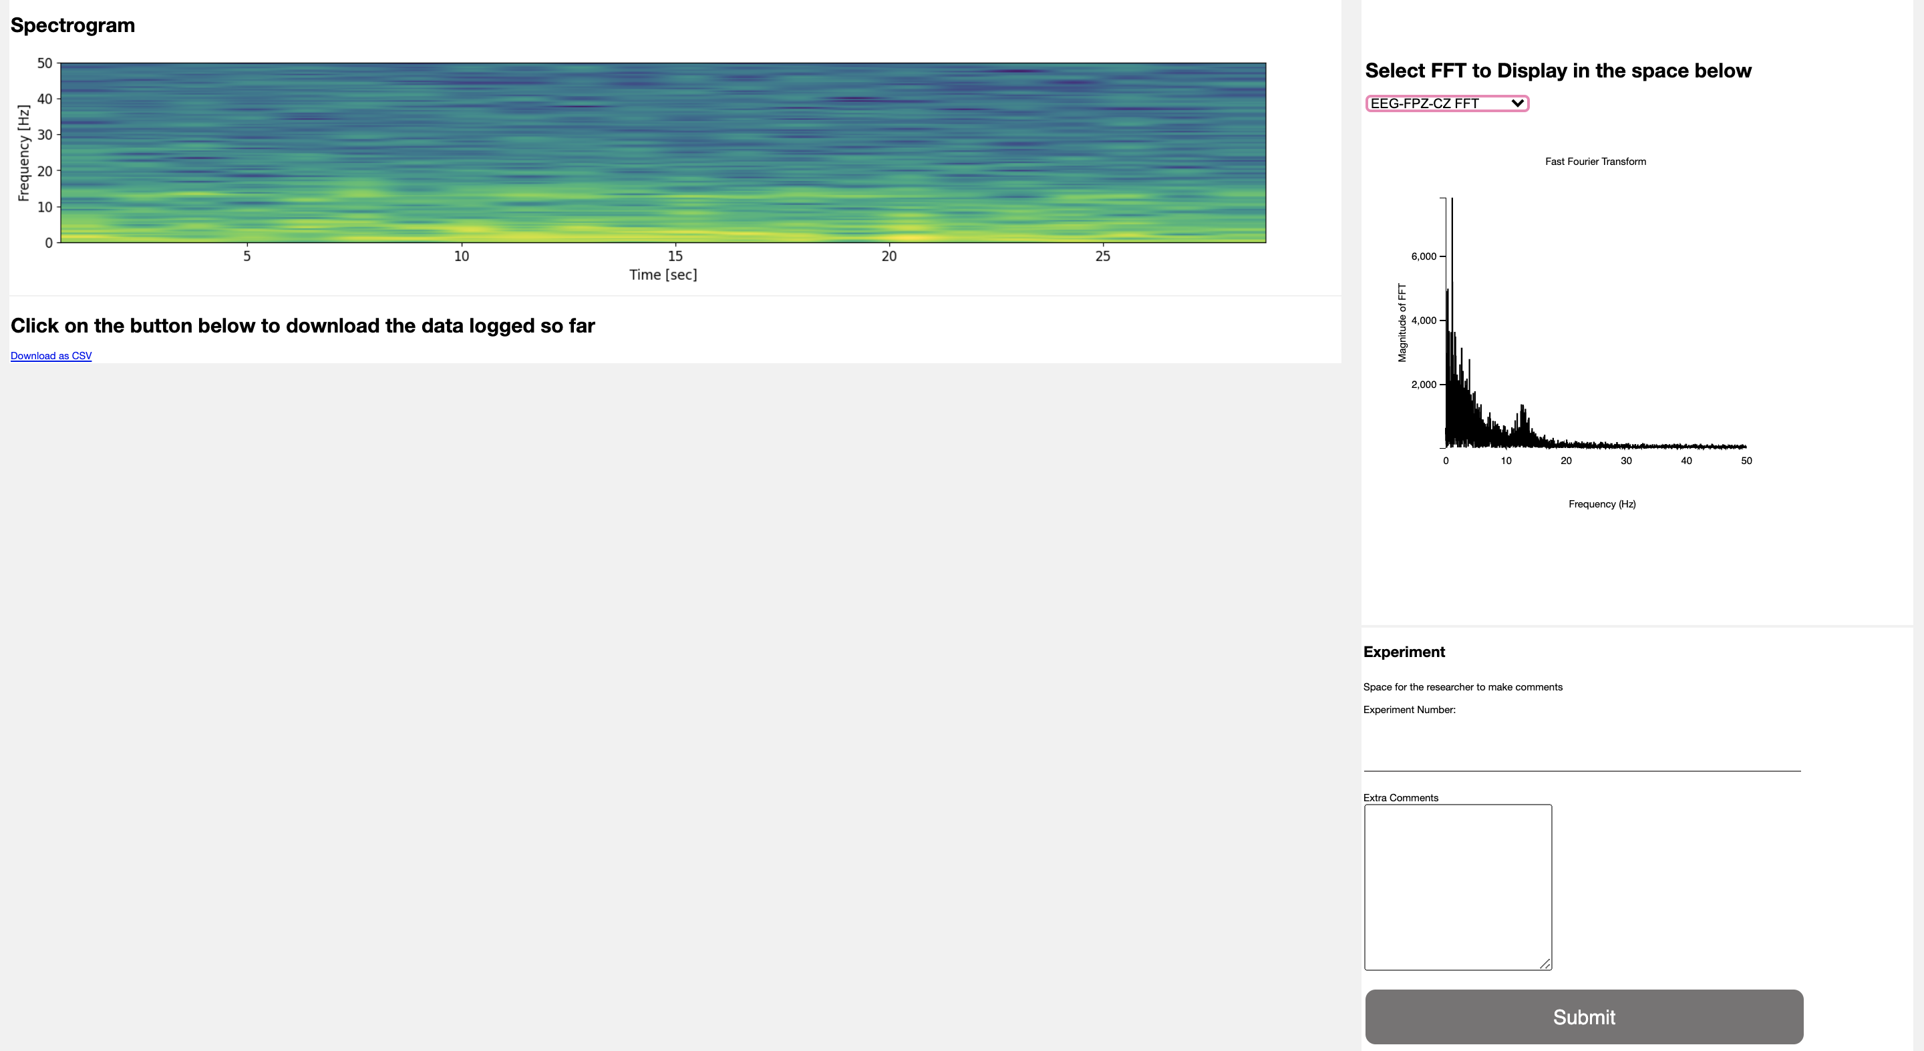
Task: Click the 6,000 tick on FFT y-axis
Action: (1423, 256)
